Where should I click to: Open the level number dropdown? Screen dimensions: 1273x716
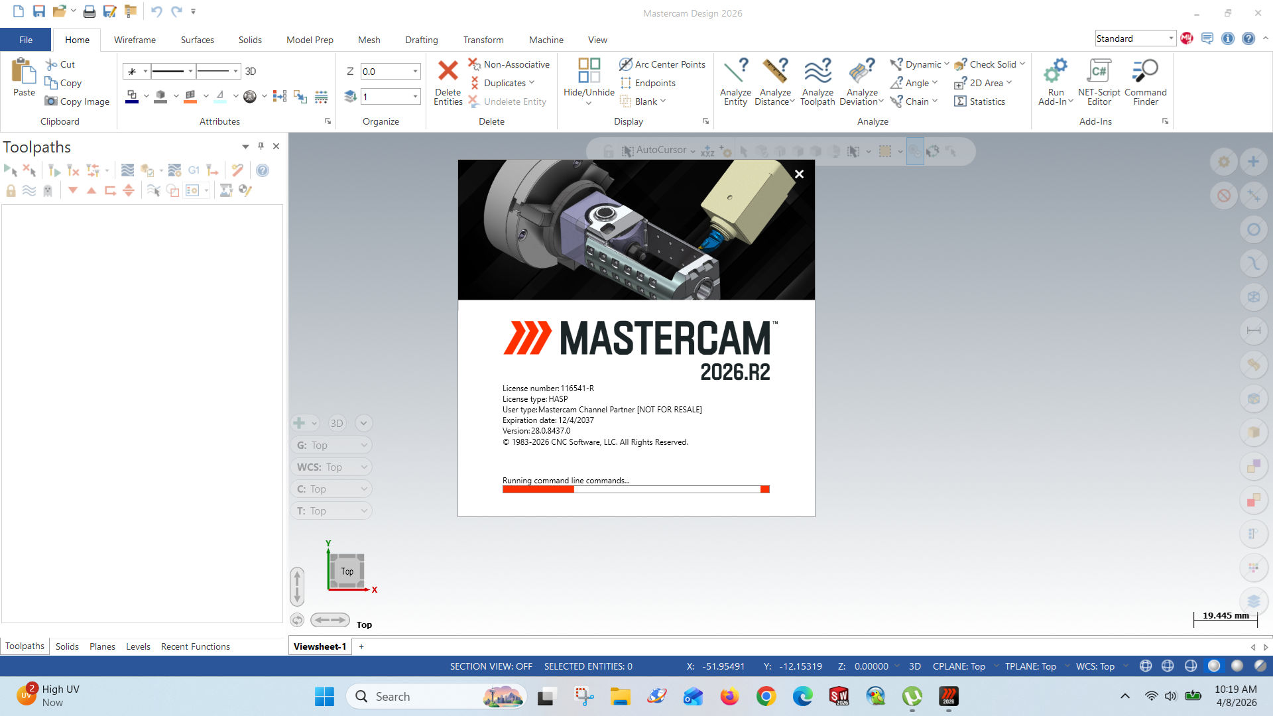point(416,97)
